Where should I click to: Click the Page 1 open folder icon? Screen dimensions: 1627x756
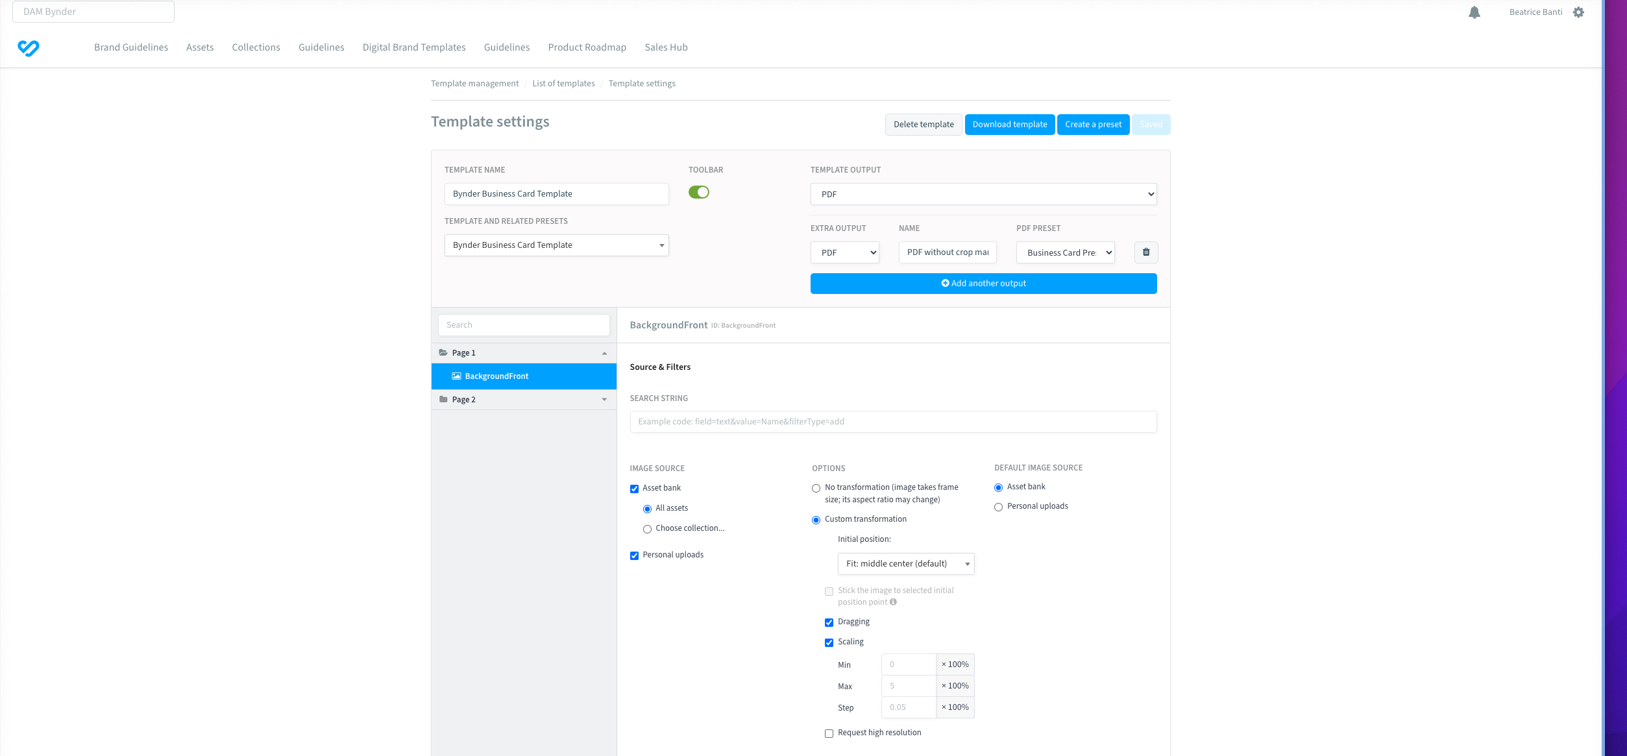443,352
